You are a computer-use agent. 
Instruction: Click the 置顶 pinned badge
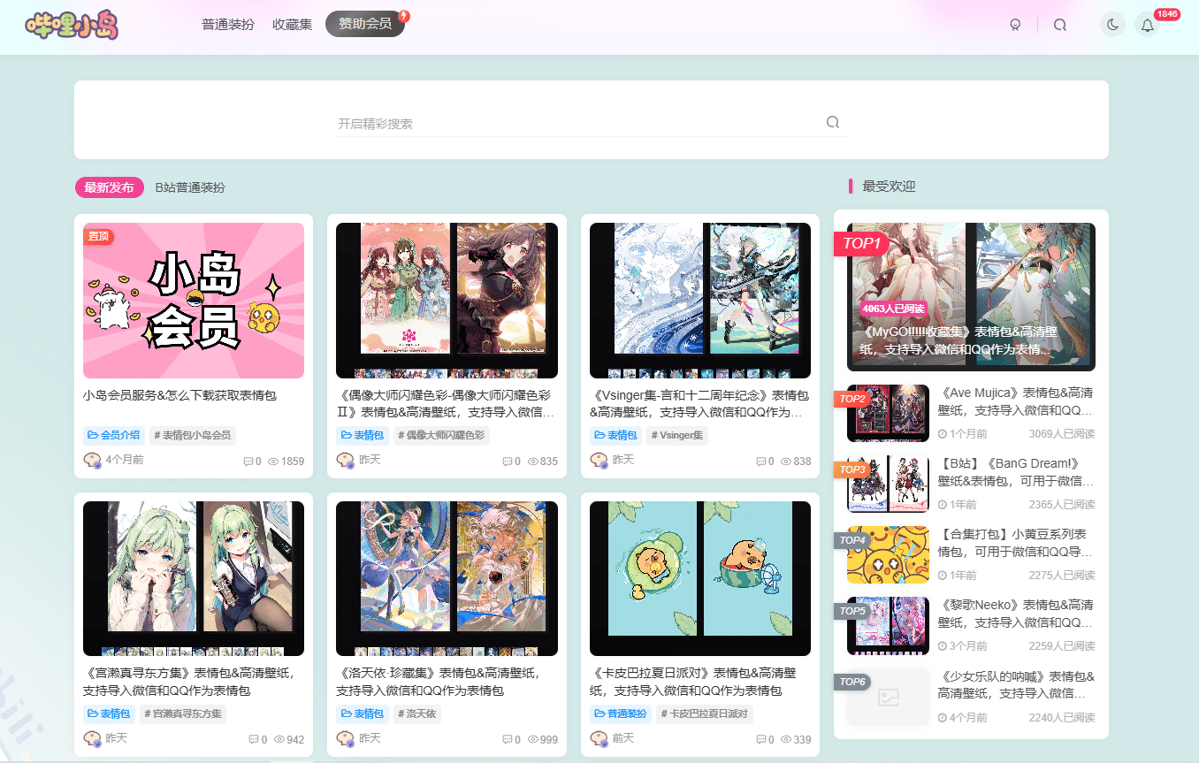(x=98, y=236)
